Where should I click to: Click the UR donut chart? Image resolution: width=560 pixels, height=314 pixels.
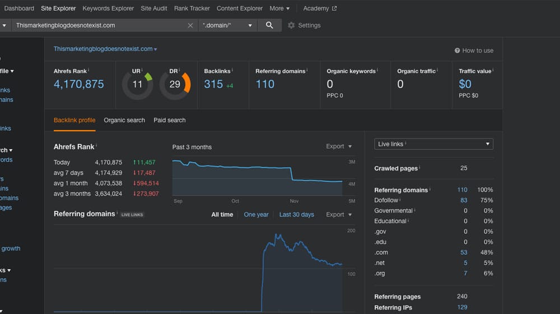point(137,85)
